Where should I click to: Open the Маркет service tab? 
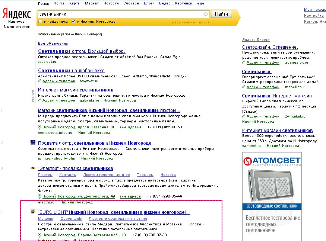(x=92, y=3)
